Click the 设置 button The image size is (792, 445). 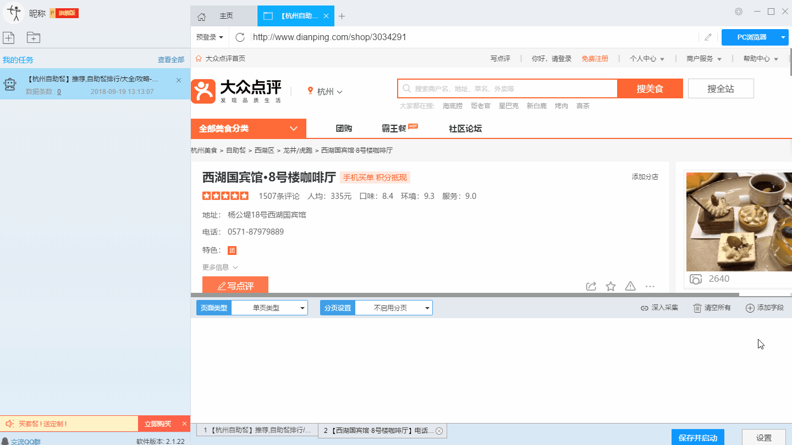point(764,437)
